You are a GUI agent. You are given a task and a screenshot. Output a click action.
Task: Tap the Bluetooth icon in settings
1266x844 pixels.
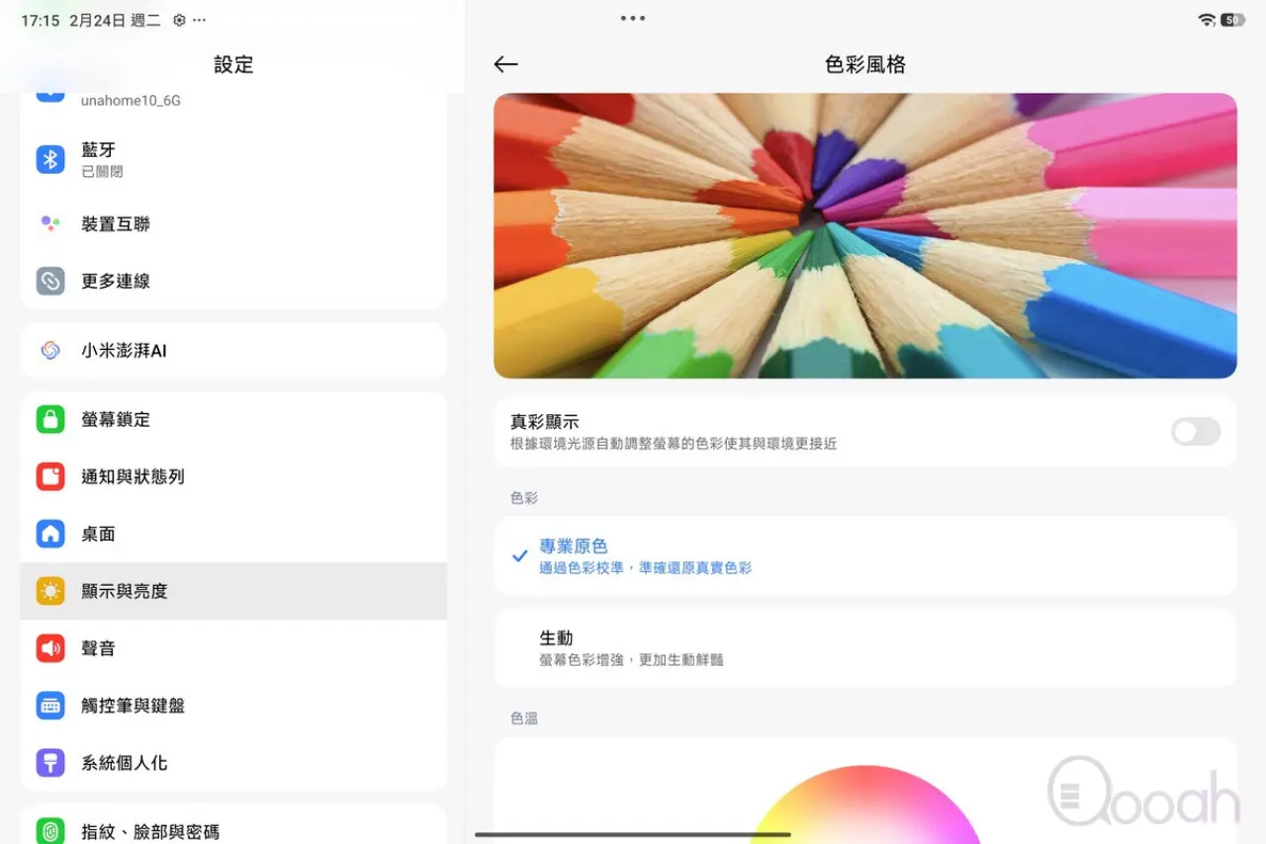[50, 159]
